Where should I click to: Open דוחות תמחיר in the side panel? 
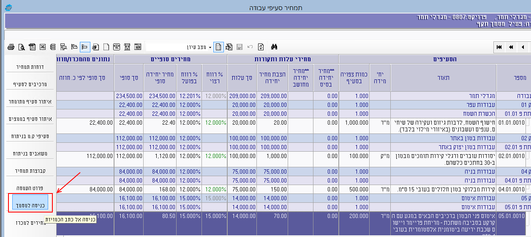click(30, 67)
